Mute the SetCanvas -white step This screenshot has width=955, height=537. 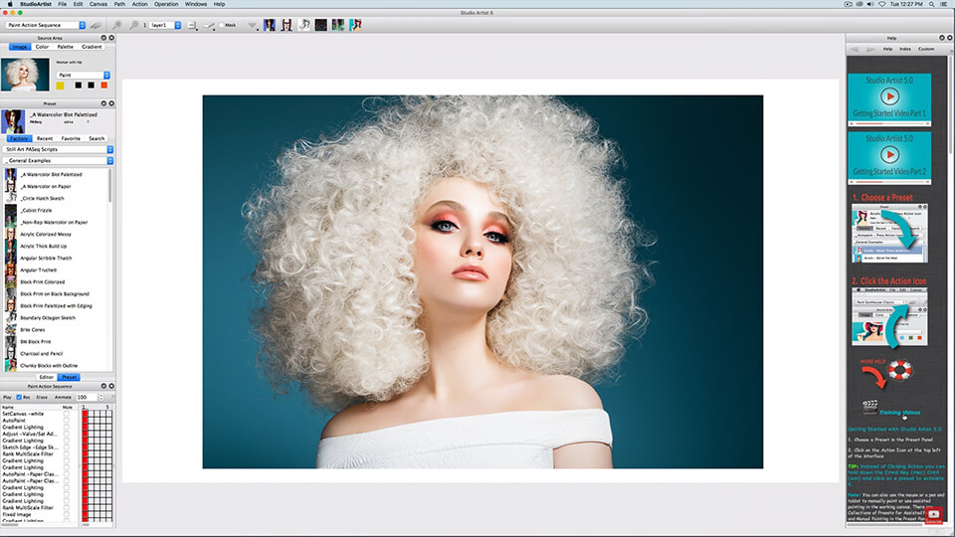coord(67,414)
